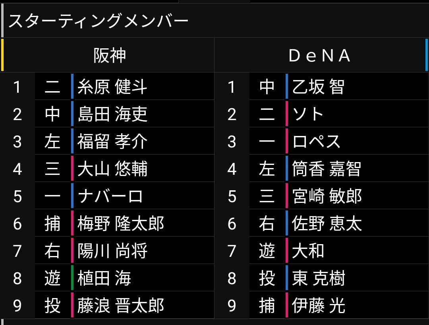Click cleanup hitter 筒香 嘉智
This screenshot has width=429, height=325.
pyautogui.click(x=327, y=169)
